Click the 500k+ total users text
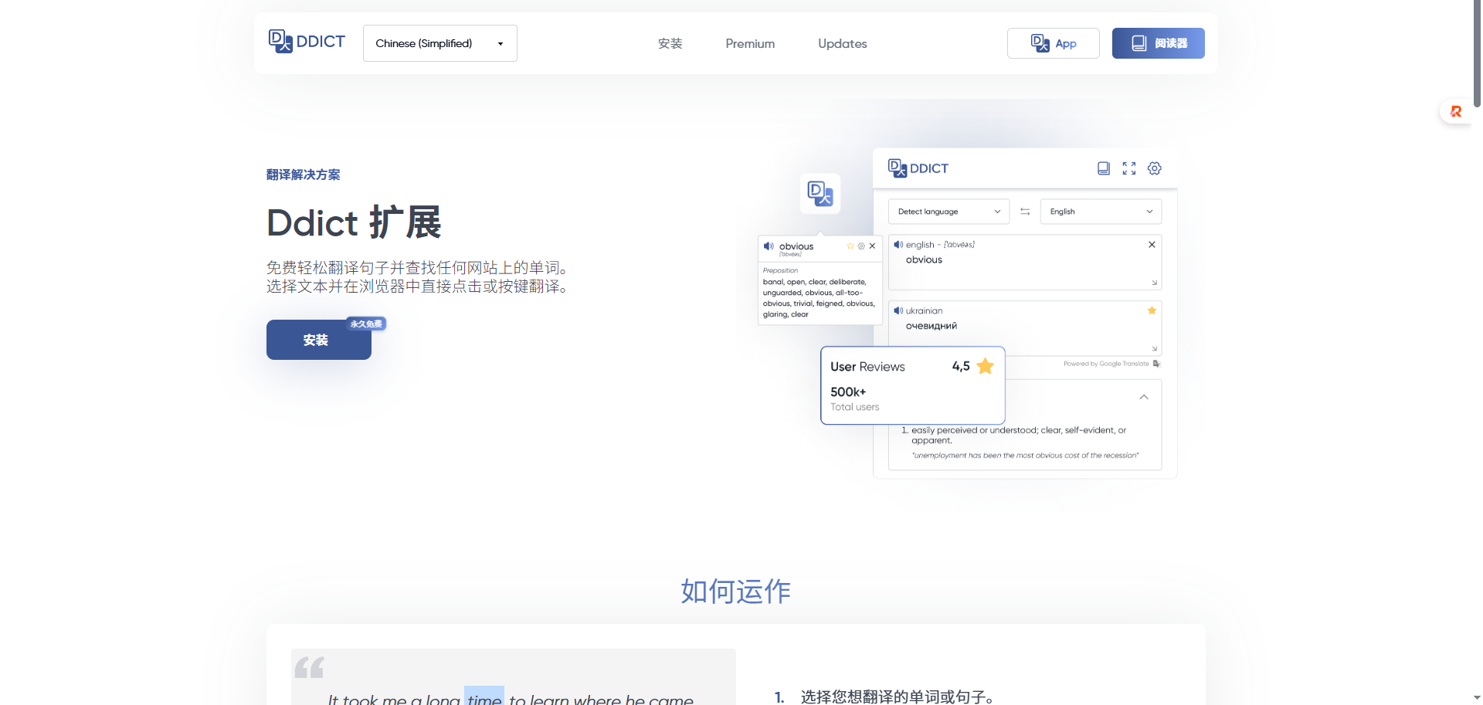Image resolution: width=1483 pixels, height=705 pixels. (848, 392)
